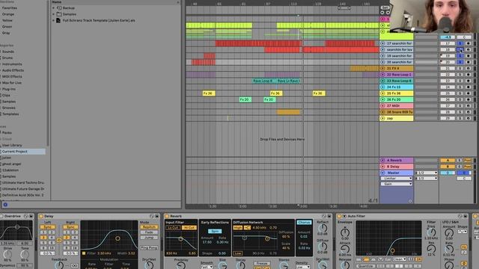Open the LFO Shape dropdown
Viewport: 479px width, 269px height.
tap(463, 232)
